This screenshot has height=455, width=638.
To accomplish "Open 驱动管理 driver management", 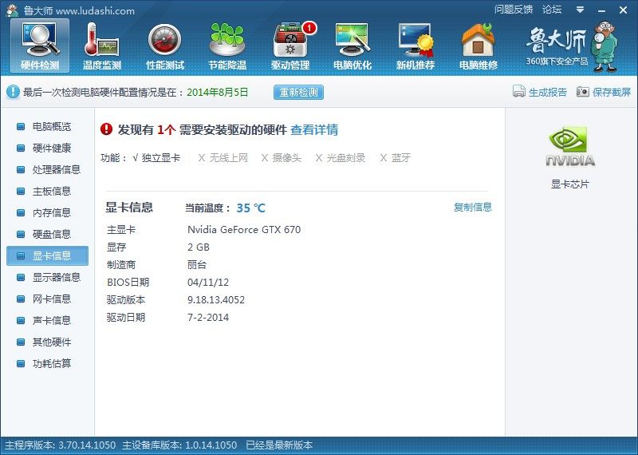I will click(x=290, y=45).
